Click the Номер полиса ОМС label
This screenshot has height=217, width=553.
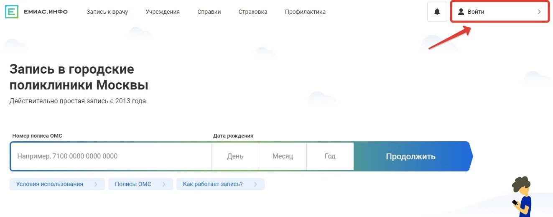37,136
